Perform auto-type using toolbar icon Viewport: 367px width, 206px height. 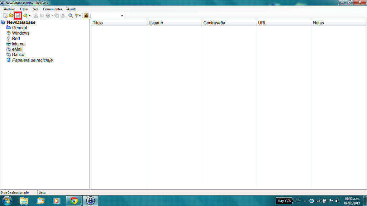[x=63, y=16]
